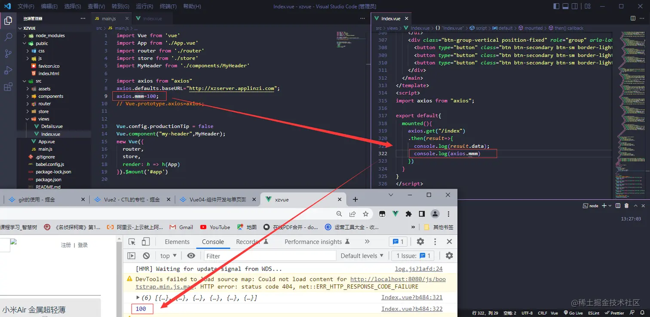Open the Extensions view in the activity bar
Viewport: 650px width, 317px height.
[8, 87]
